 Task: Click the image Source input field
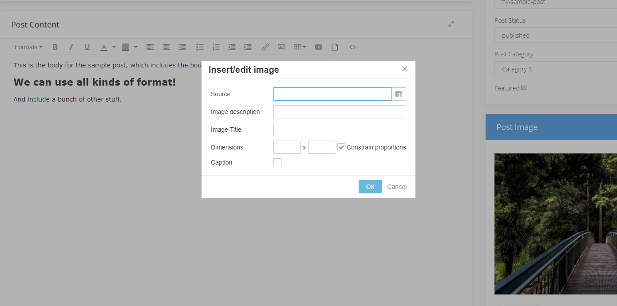tap(332, 94)
